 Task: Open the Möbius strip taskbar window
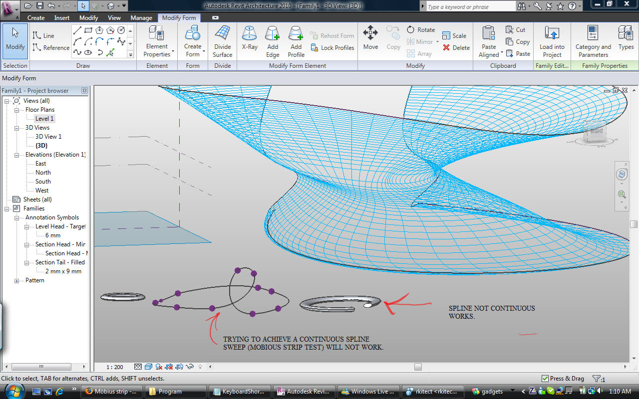(x=111, y=392)
